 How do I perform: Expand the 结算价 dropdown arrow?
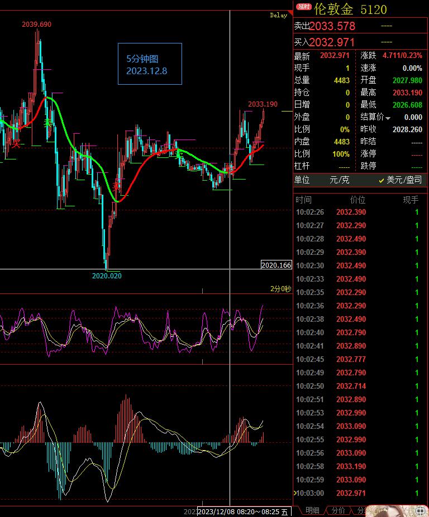coord(388,118)
